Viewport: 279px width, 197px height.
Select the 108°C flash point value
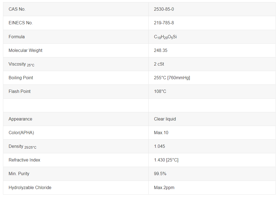(x=160, y=92)
